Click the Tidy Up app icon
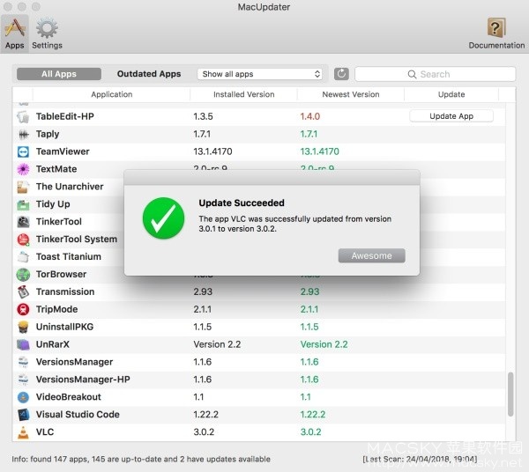Image resolution: width=529 pixels, height=472 pixels. click(x=23, y=204)
